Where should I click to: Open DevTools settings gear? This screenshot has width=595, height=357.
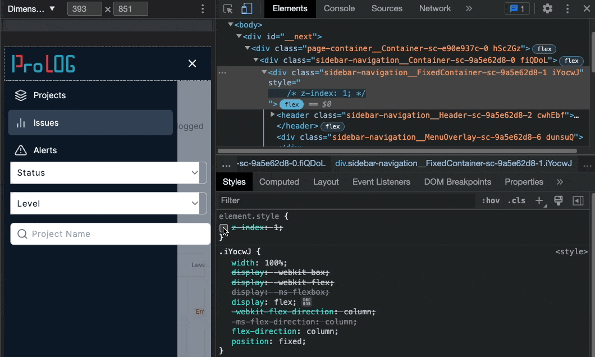coord(547,8)
